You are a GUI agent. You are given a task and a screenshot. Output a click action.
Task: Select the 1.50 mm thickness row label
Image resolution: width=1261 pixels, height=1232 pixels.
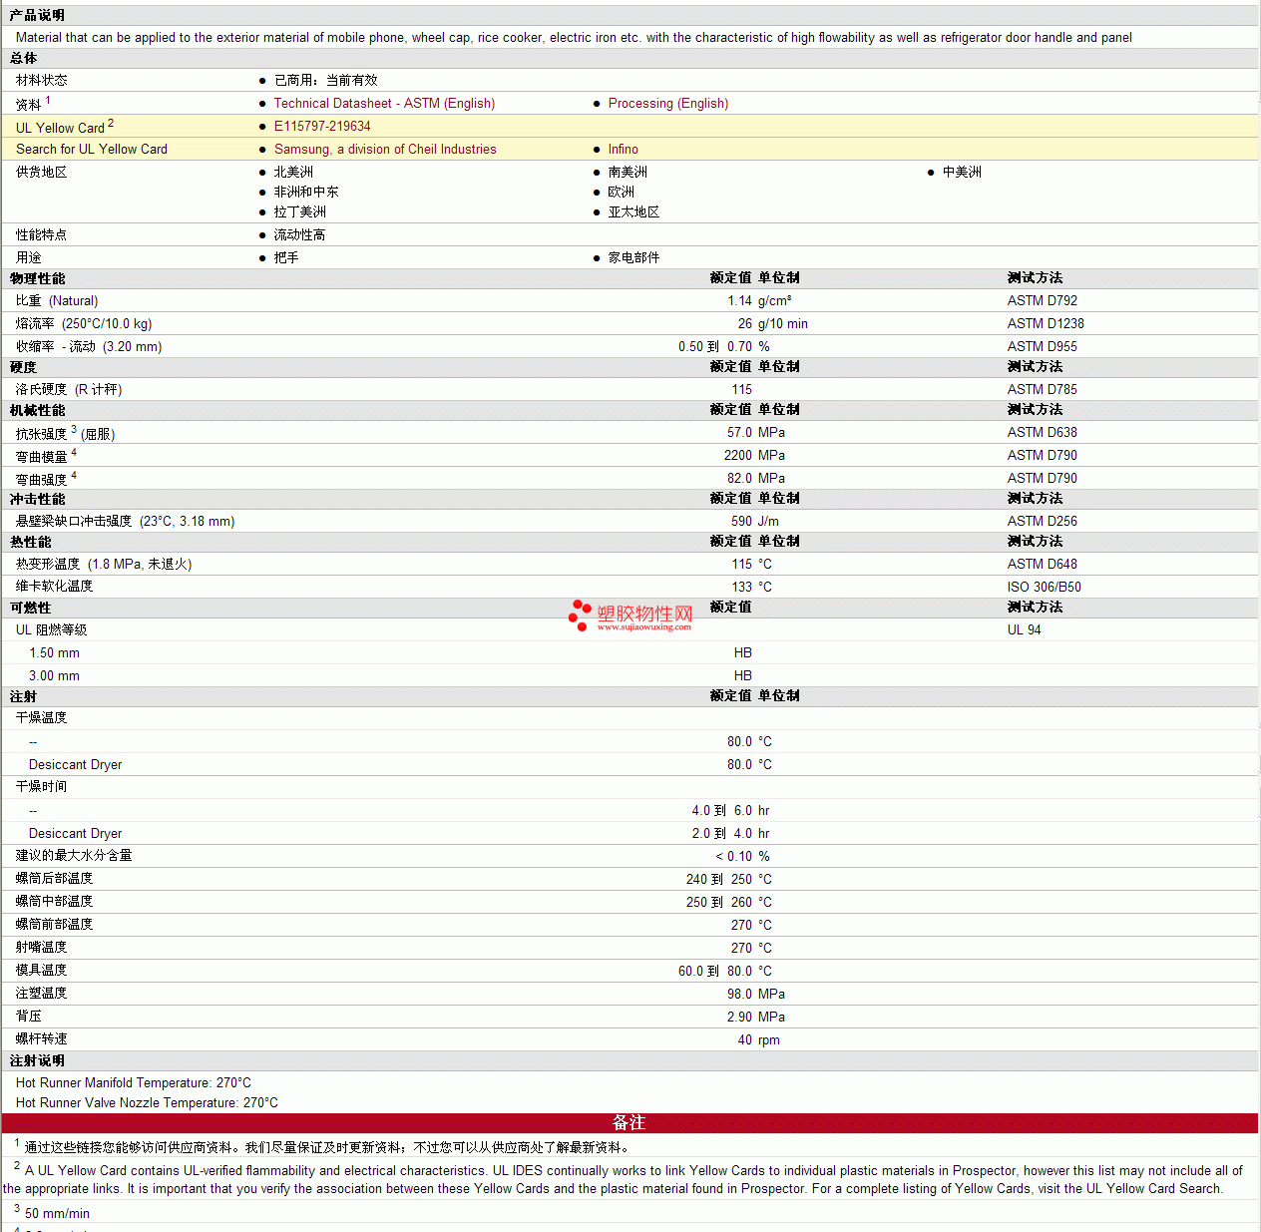pos(54,653)
